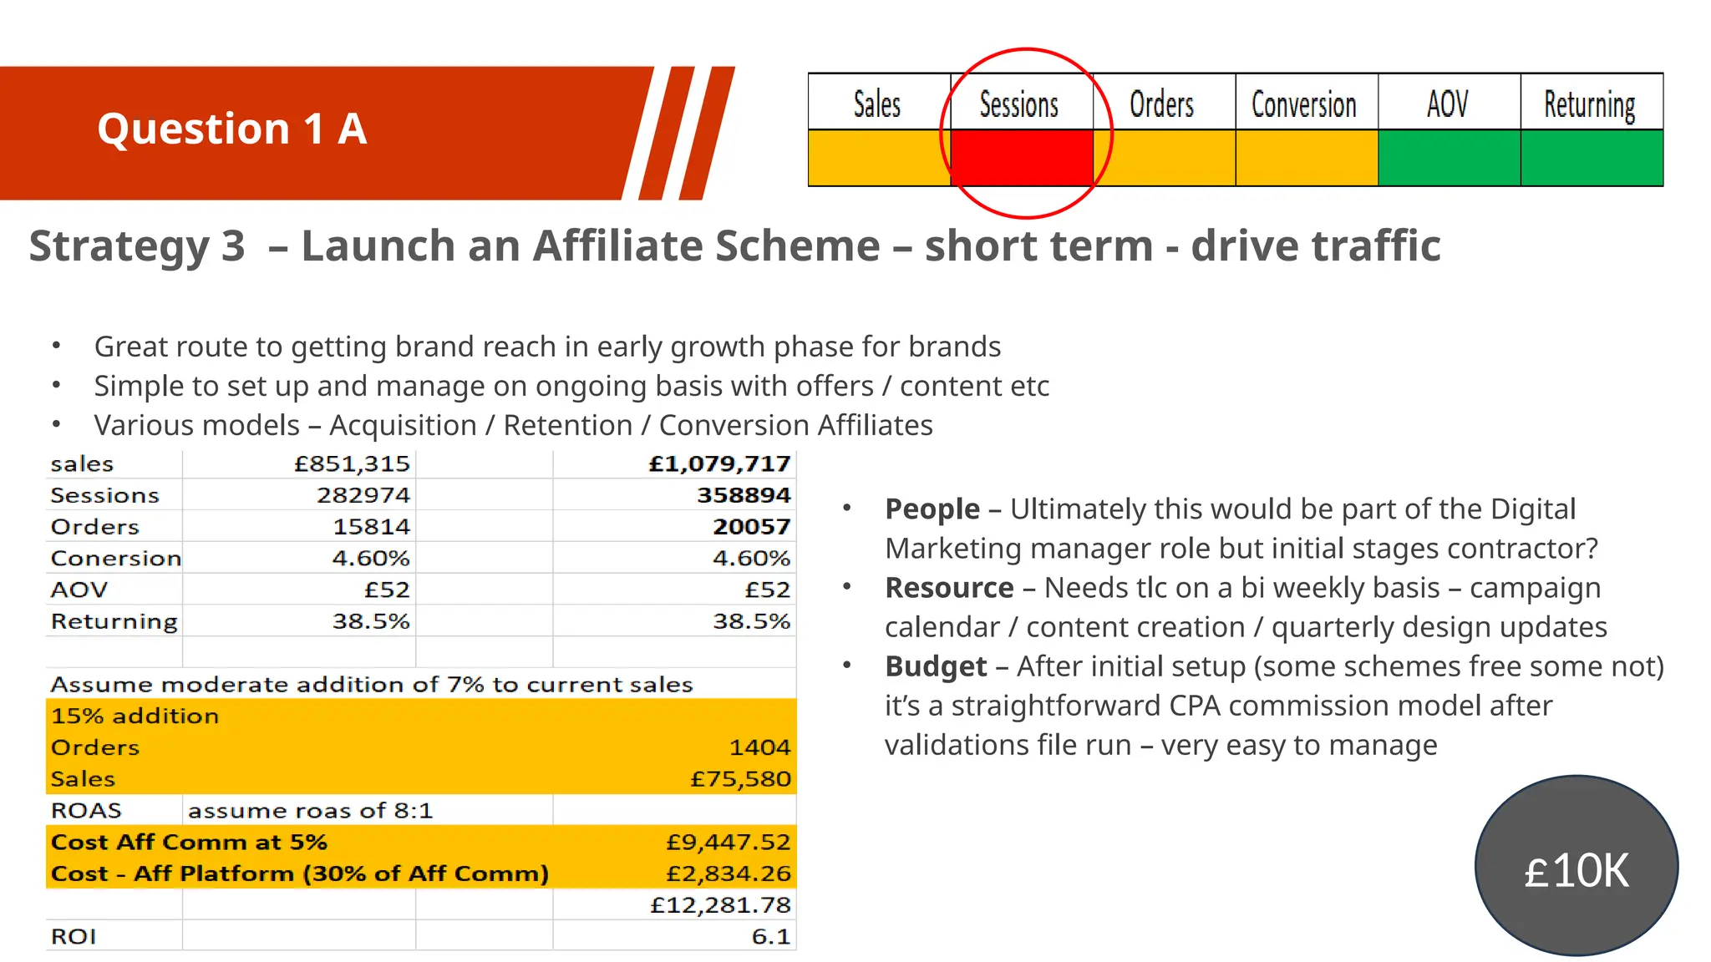
Task: Select the £12,281.78 total cost
Action: (x=720, y=905)
